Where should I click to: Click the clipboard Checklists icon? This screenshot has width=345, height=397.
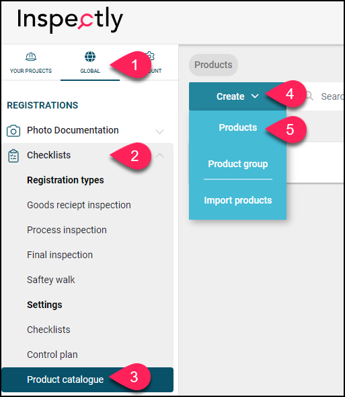point(13,156)
